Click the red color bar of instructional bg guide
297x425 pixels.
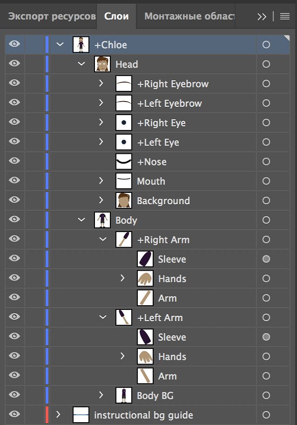[47, 415]
